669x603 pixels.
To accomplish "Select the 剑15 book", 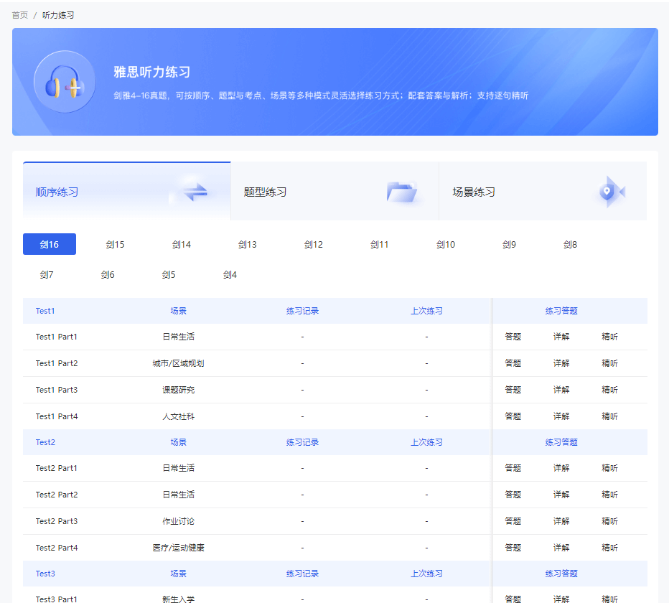I will click(x=115, y=245).
